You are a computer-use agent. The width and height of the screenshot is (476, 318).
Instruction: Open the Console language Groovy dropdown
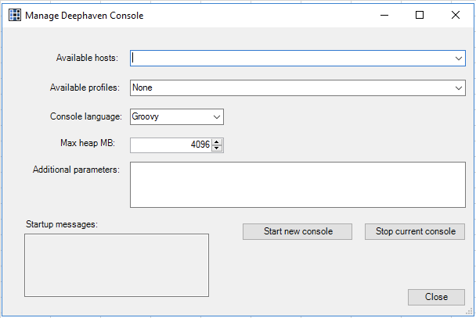(x=217, y=117)
